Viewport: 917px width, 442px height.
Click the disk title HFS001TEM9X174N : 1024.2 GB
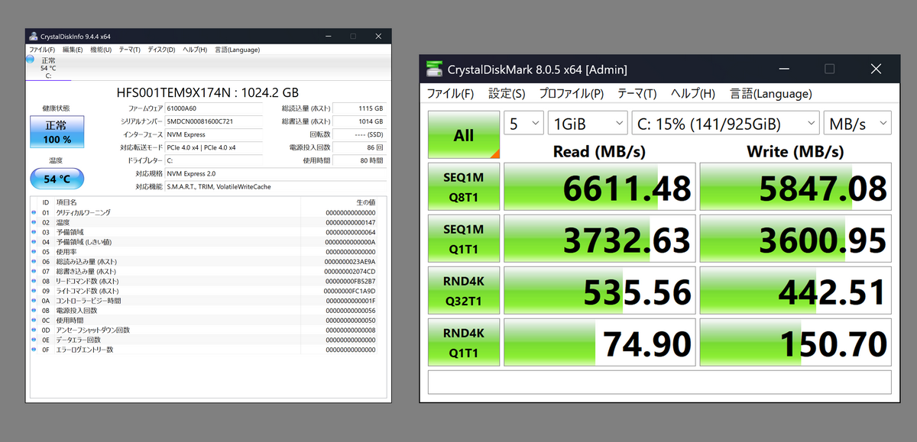[x=207, y=92]
